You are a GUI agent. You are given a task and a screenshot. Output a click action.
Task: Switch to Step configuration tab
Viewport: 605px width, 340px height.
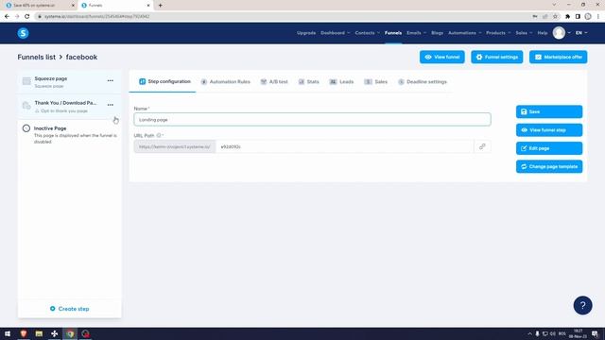[x=164, y=82]
